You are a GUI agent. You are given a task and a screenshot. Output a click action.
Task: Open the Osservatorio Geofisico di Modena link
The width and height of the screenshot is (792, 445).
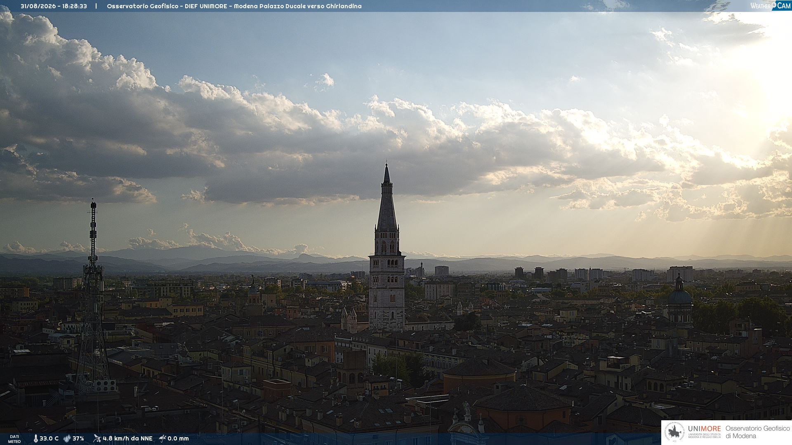coord(757,432)
